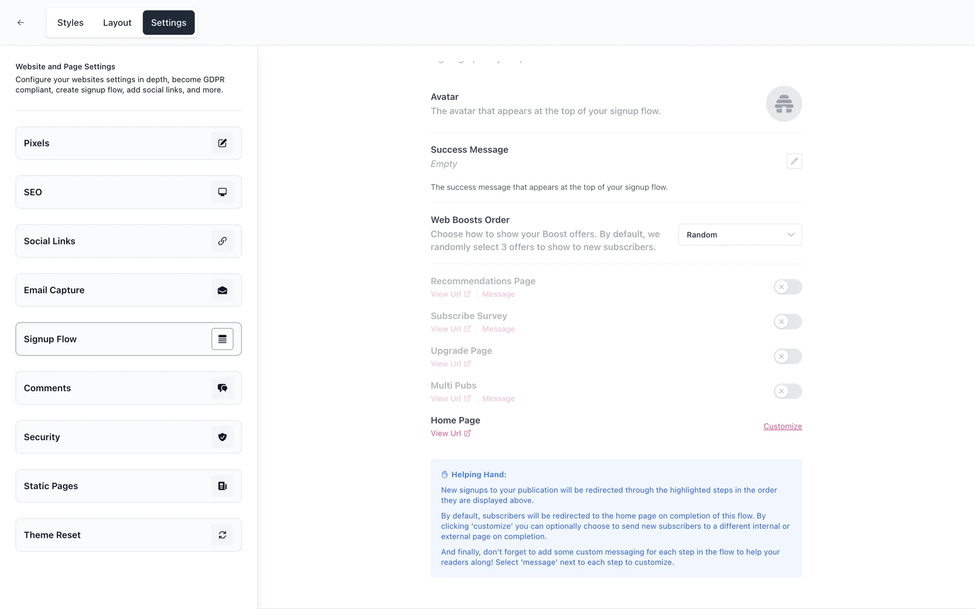Image resolution: width=975 pixels, height=609 pixels.
Task: Enable the Recommendations Page toggle
Action: coord(787,287)
